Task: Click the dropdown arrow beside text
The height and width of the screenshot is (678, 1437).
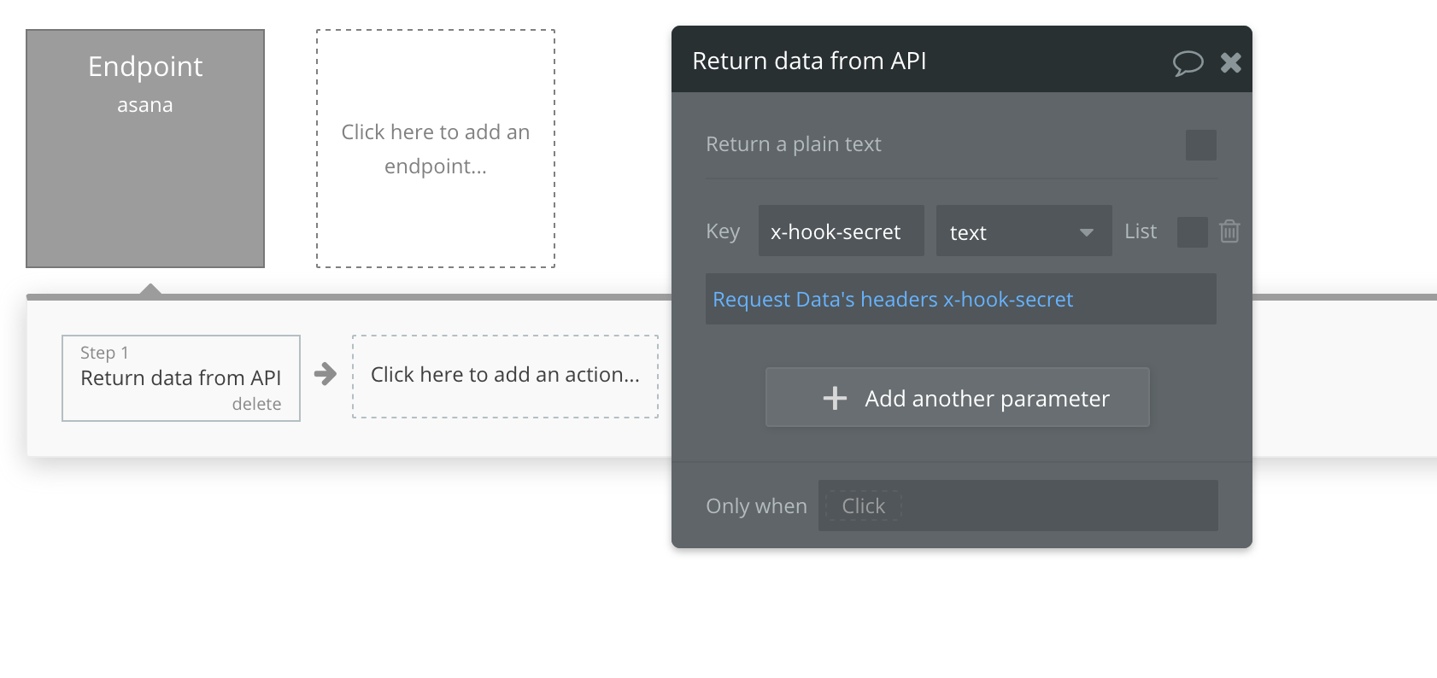Action: pyautogui.click(x=1086, y=232)
